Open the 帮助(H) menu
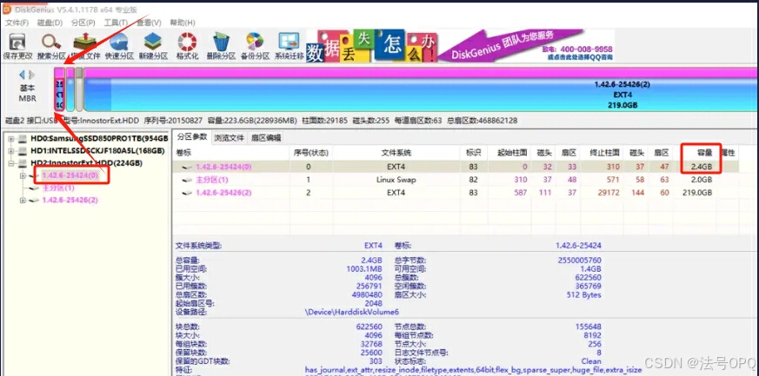759x376 pixels. (182, 23)
